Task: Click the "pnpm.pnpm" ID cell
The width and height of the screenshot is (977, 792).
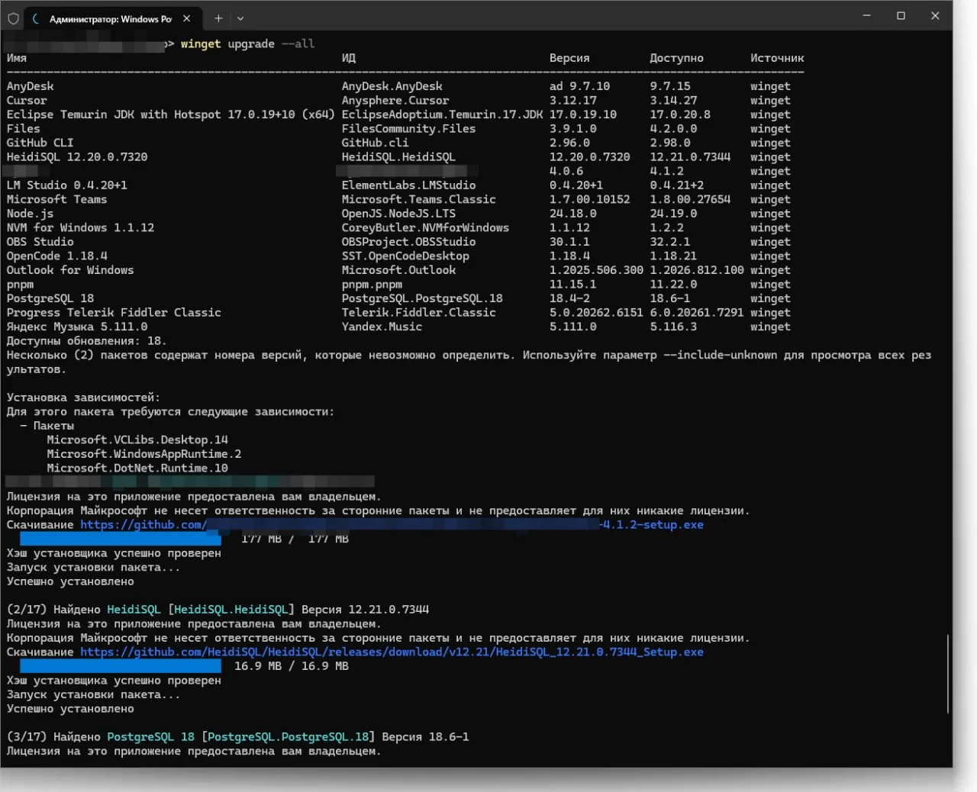Action: point(372,284)
